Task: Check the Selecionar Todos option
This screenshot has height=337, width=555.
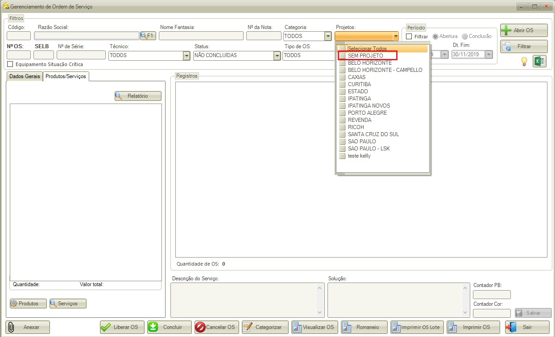Action: pyautogui.click(x=342, y=49)
